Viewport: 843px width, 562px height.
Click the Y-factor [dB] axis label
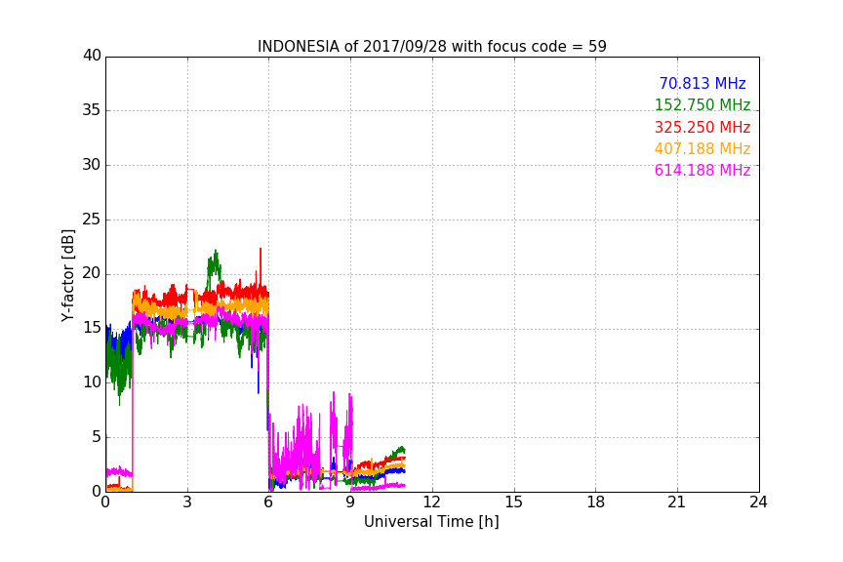[67, 275]
